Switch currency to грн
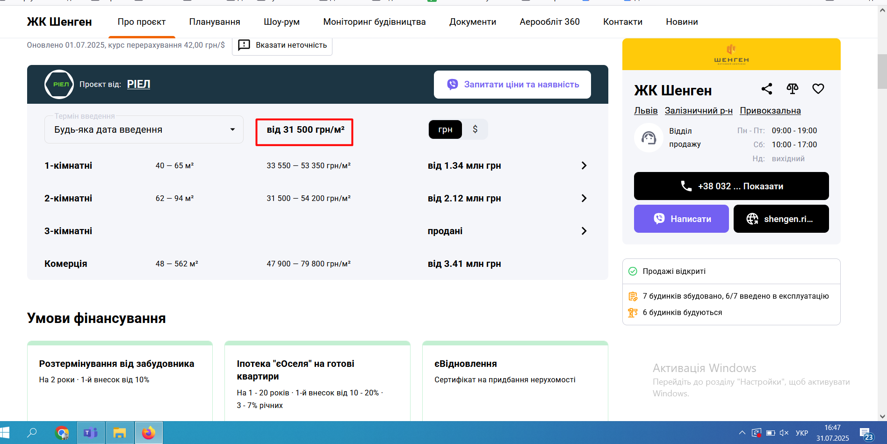Screen dimensions: 887x444 pos(445,129)
